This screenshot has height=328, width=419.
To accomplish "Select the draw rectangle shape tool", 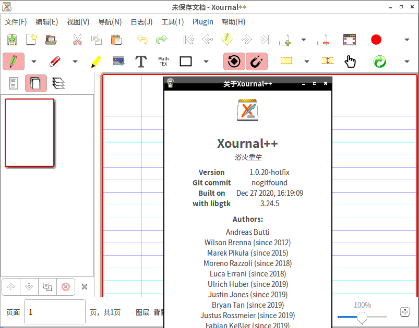I will point(186,61).
